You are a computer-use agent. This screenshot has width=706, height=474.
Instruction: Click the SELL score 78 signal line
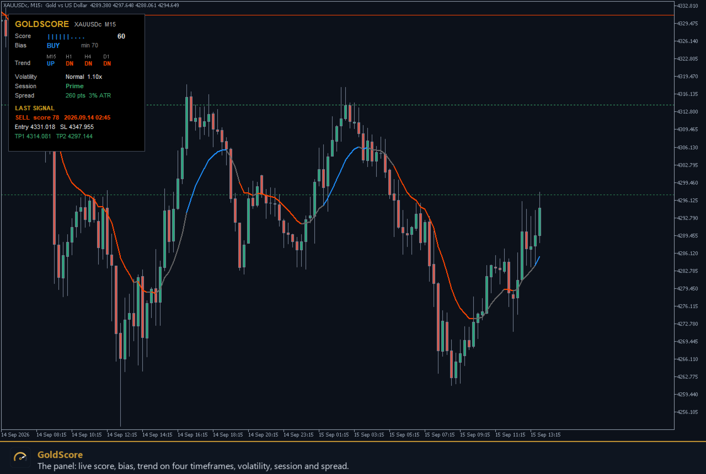(x=63, y=117)
